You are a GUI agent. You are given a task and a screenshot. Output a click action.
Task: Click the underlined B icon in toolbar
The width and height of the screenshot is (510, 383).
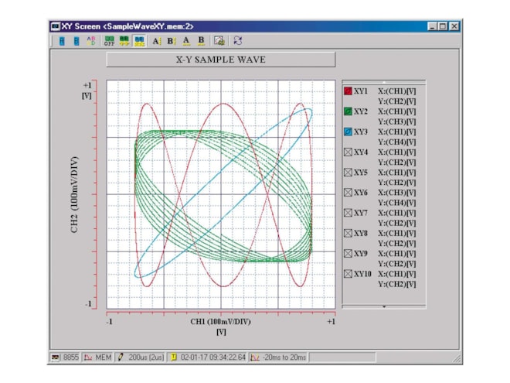201,41
